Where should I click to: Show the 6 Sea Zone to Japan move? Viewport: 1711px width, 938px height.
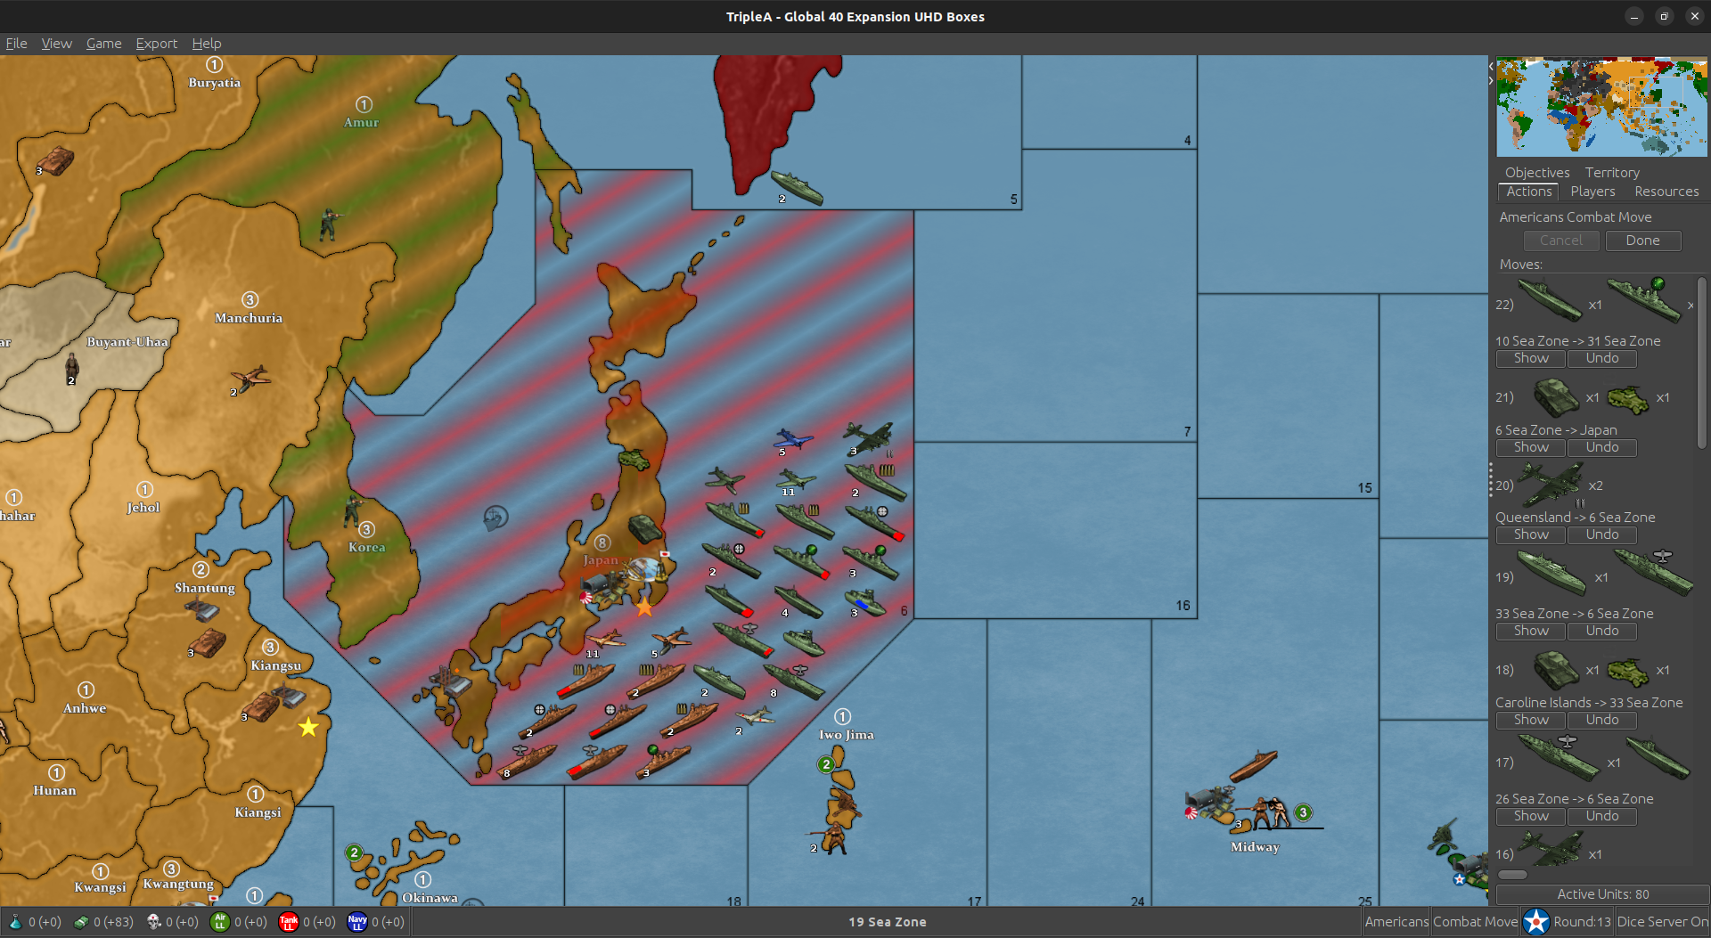click(x=1531, y=447)
